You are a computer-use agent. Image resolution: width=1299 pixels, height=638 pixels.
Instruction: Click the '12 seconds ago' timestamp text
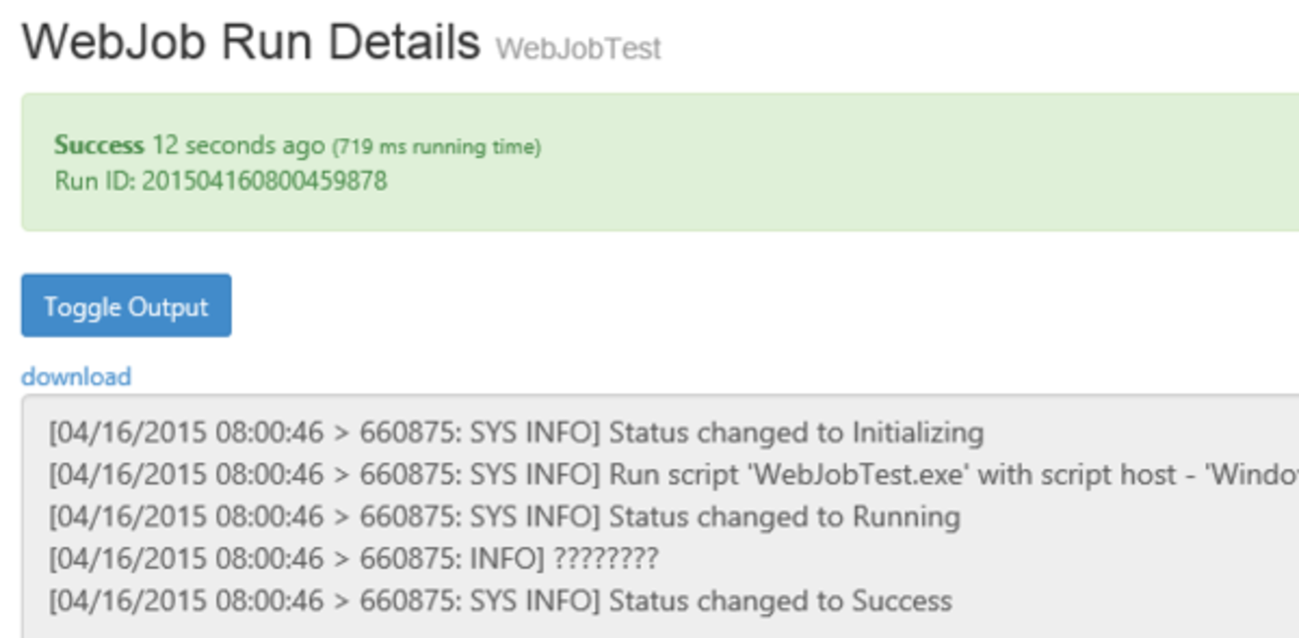[238, 146]
